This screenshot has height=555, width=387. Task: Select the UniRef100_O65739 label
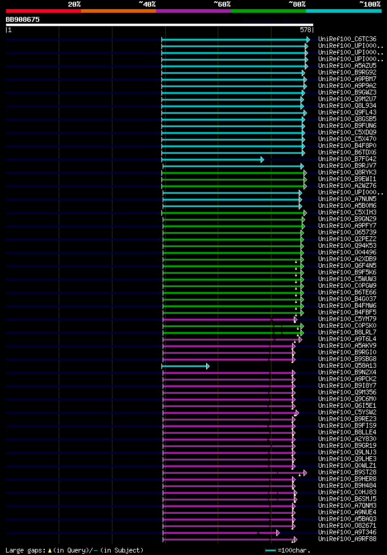[347, 232]
